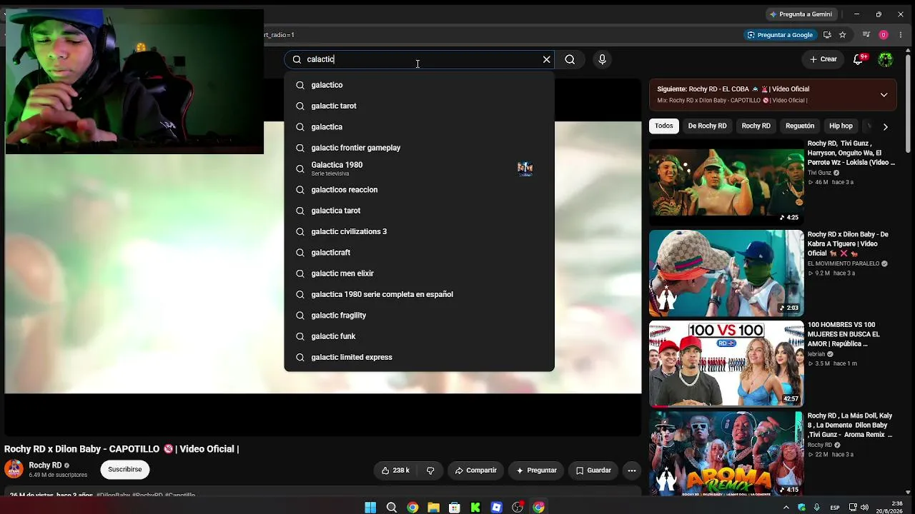
Task: Visit the Tivi Gunz channel link
Action: [x=819, y=173]
